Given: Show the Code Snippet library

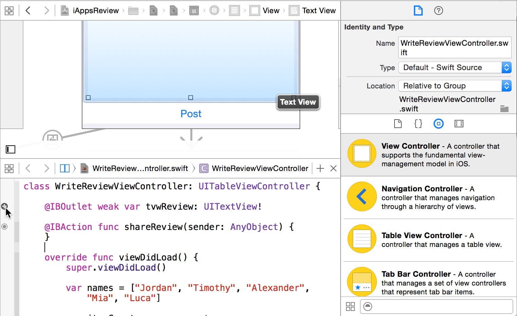Looking at the screenshot, I should coord(418,124).
